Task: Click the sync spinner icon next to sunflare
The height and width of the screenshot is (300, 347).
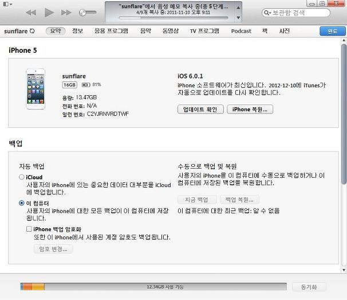Action: click(x=32, y=31)
